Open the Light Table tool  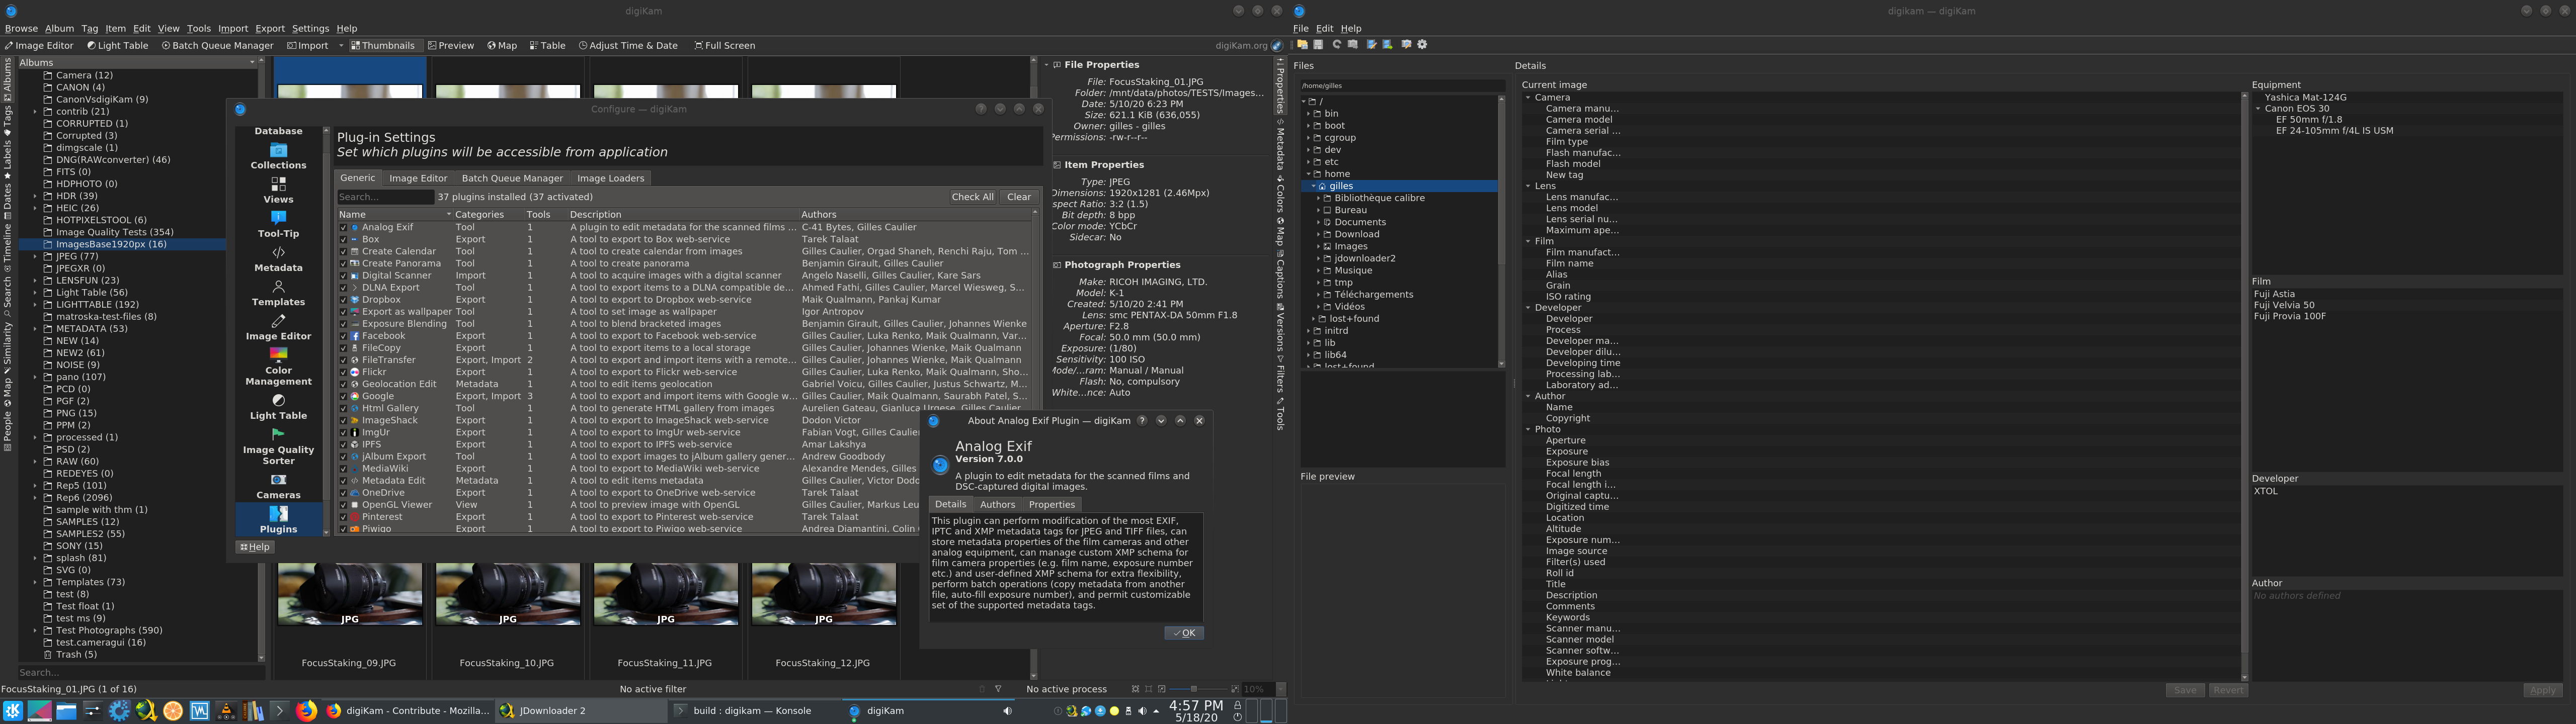point(117,45)
